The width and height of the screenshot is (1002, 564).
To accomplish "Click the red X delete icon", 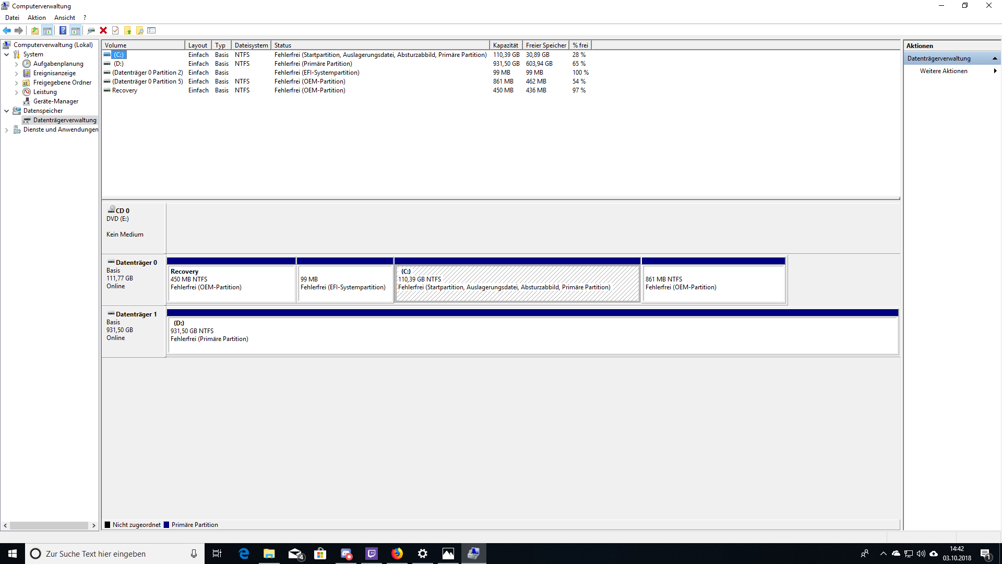I will click(103, 30).
